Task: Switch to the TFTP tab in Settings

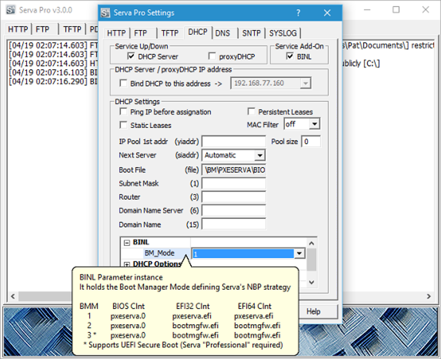Action: (x=170, y=33)
